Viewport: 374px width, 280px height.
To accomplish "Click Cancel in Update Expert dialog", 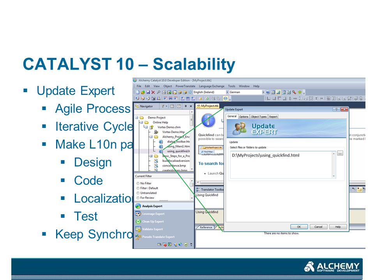I will click(x=318, y=227).
